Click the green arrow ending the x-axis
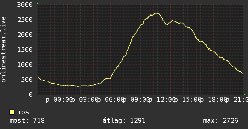This screenshot has width=248, height=129. coord(245,94)
